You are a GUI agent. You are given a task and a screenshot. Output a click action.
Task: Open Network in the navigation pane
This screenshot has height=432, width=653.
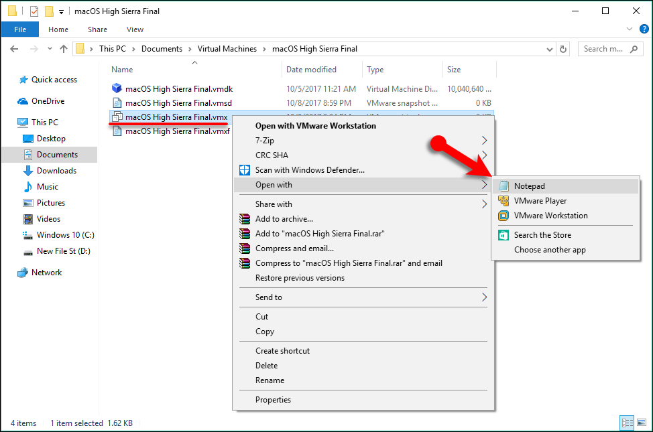click(x=46, y=272)
